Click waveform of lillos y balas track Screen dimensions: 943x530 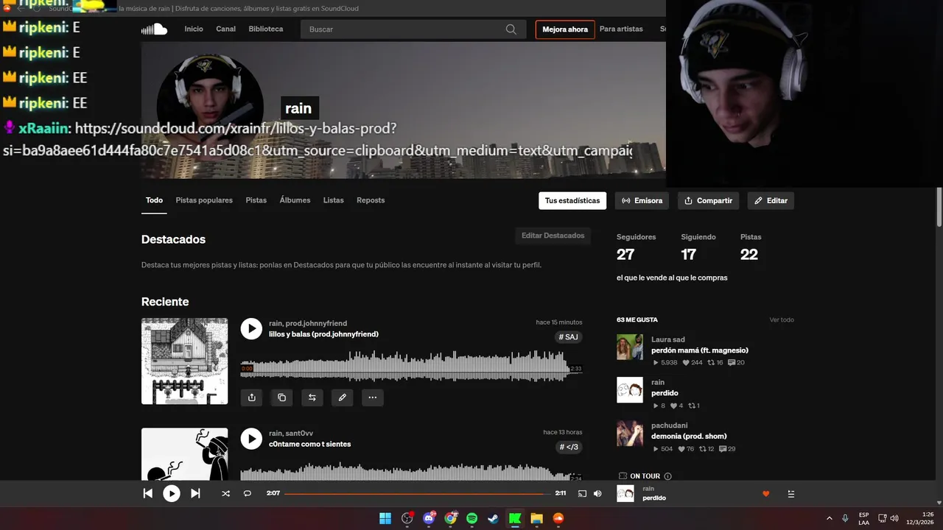pyautogui.click(x=411, y=366)
